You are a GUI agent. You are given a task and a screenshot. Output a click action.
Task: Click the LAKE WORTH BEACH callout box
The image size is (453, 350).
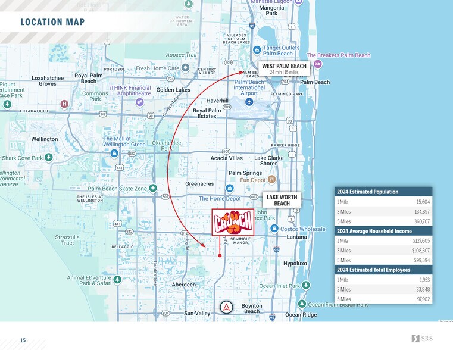coord(282,200)
